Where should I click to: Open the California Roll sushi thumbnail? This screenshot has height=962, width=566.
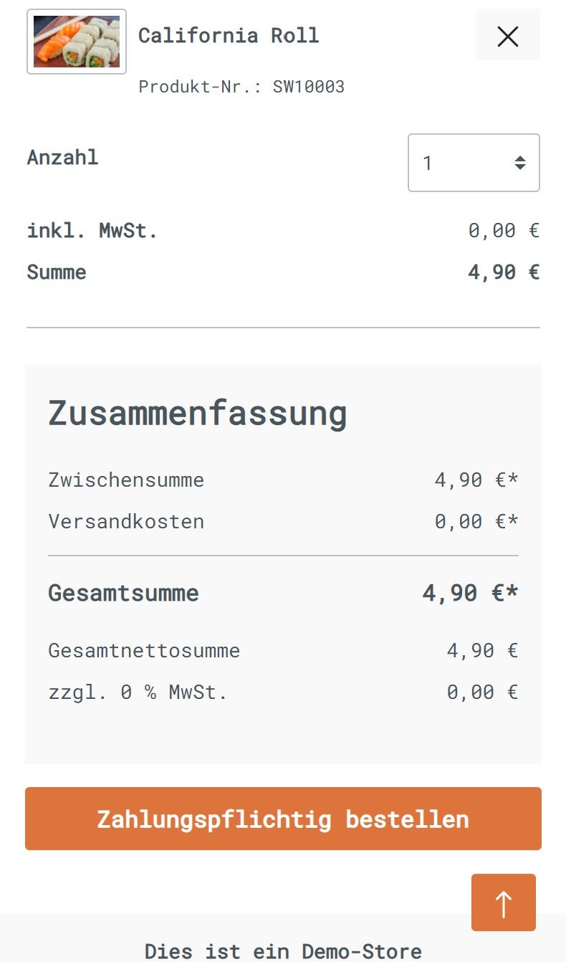77,42
